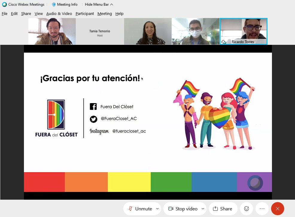Click the yellow stripe of the rainbow bar
The height and width of the screenshot is (217, 295).
pos(129,182)
